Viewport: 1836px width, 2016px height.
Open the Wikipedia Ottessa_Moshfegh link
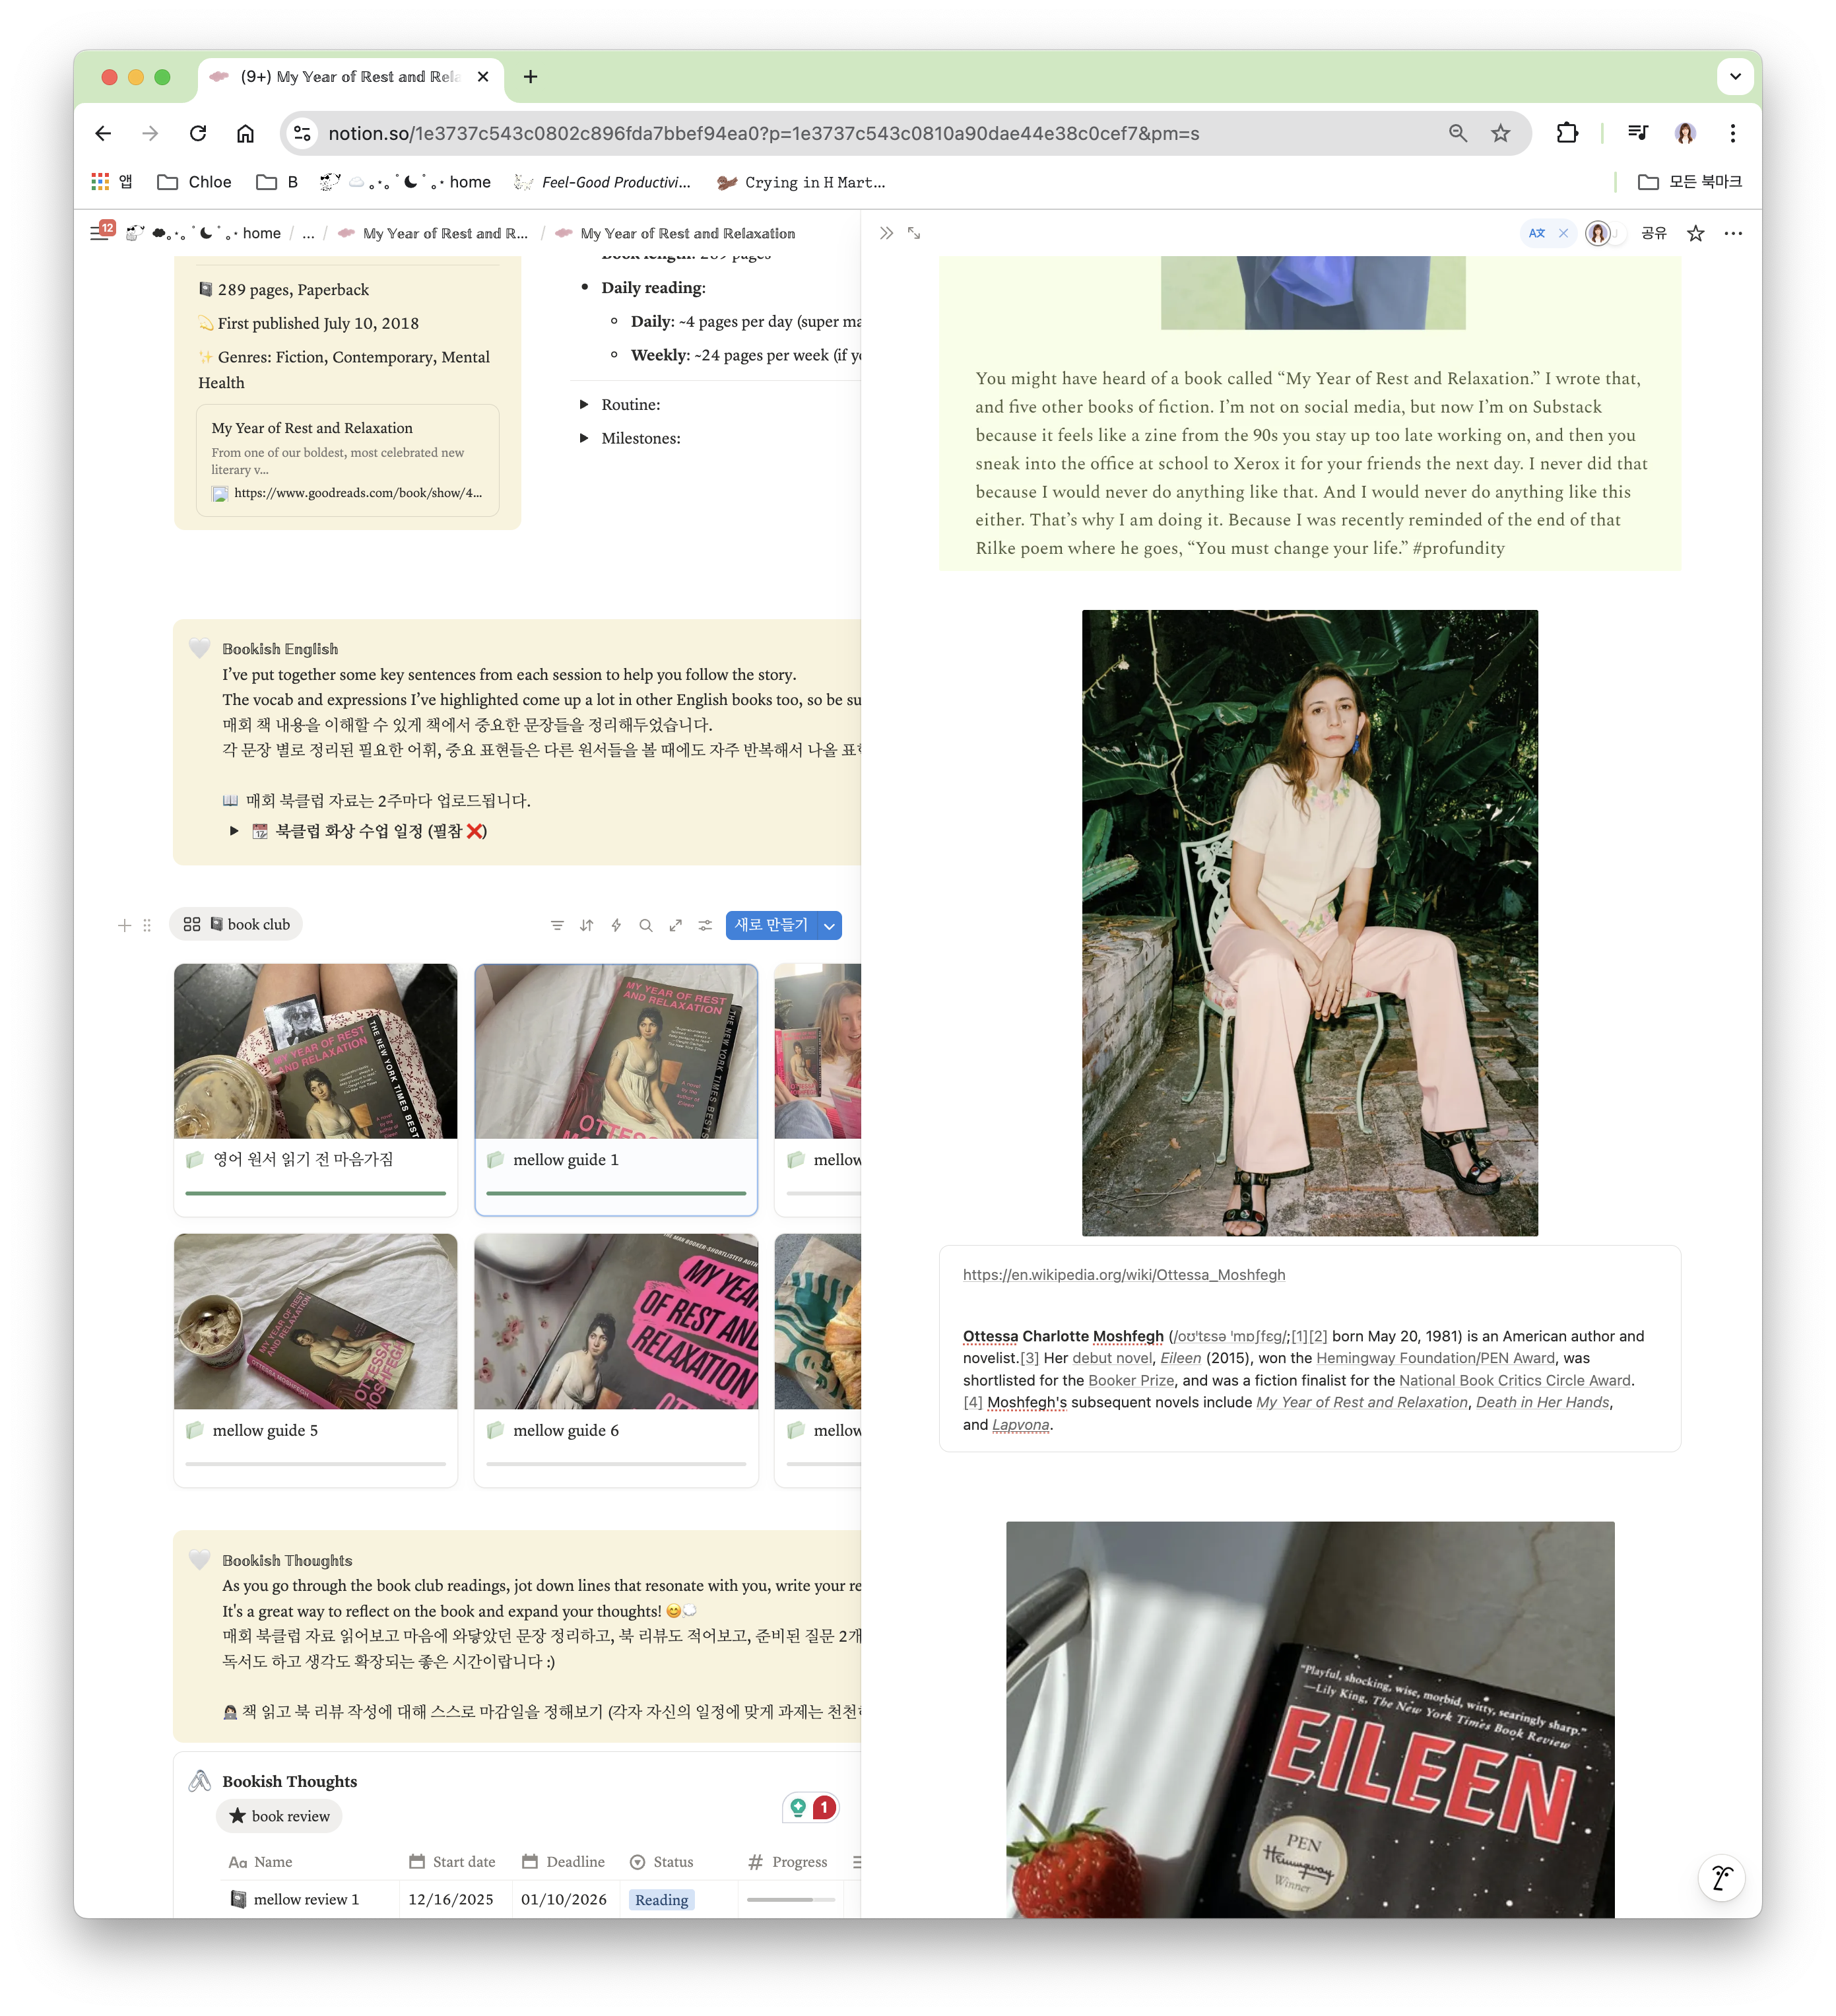tap(1123, 1274)
